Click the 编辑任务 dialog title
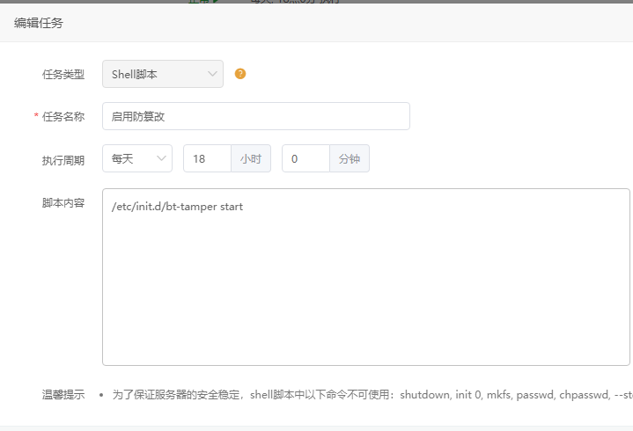Image resolution: width=633 pixels, height=431 pixels. 39,23
